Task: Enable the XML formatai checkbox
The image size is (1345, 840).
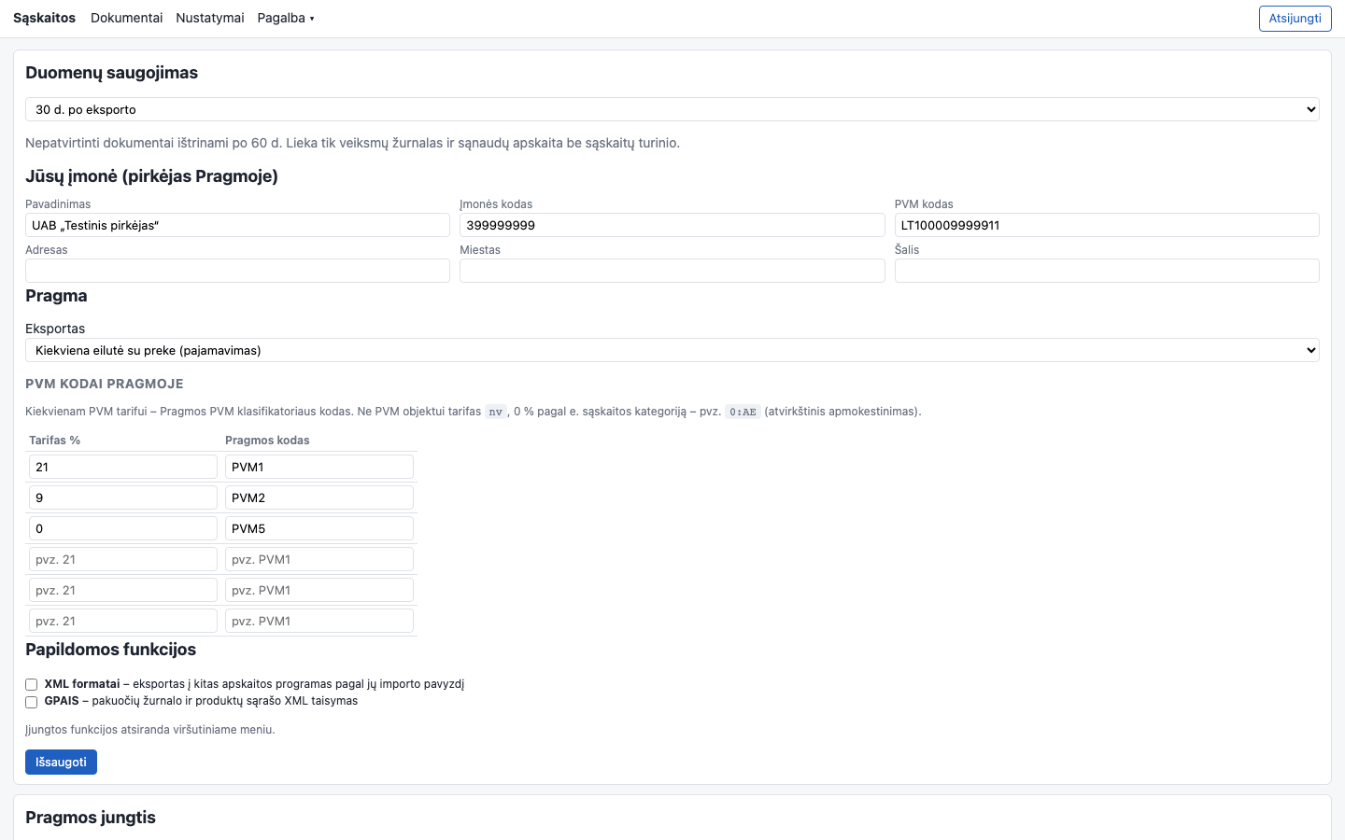Action: coord(32,684)
